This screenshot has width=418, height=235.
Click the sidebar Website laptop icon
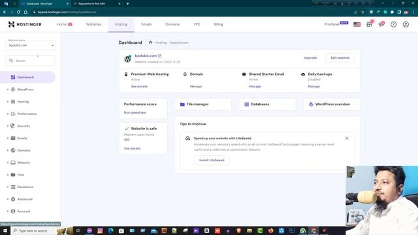tap(13, 163)
